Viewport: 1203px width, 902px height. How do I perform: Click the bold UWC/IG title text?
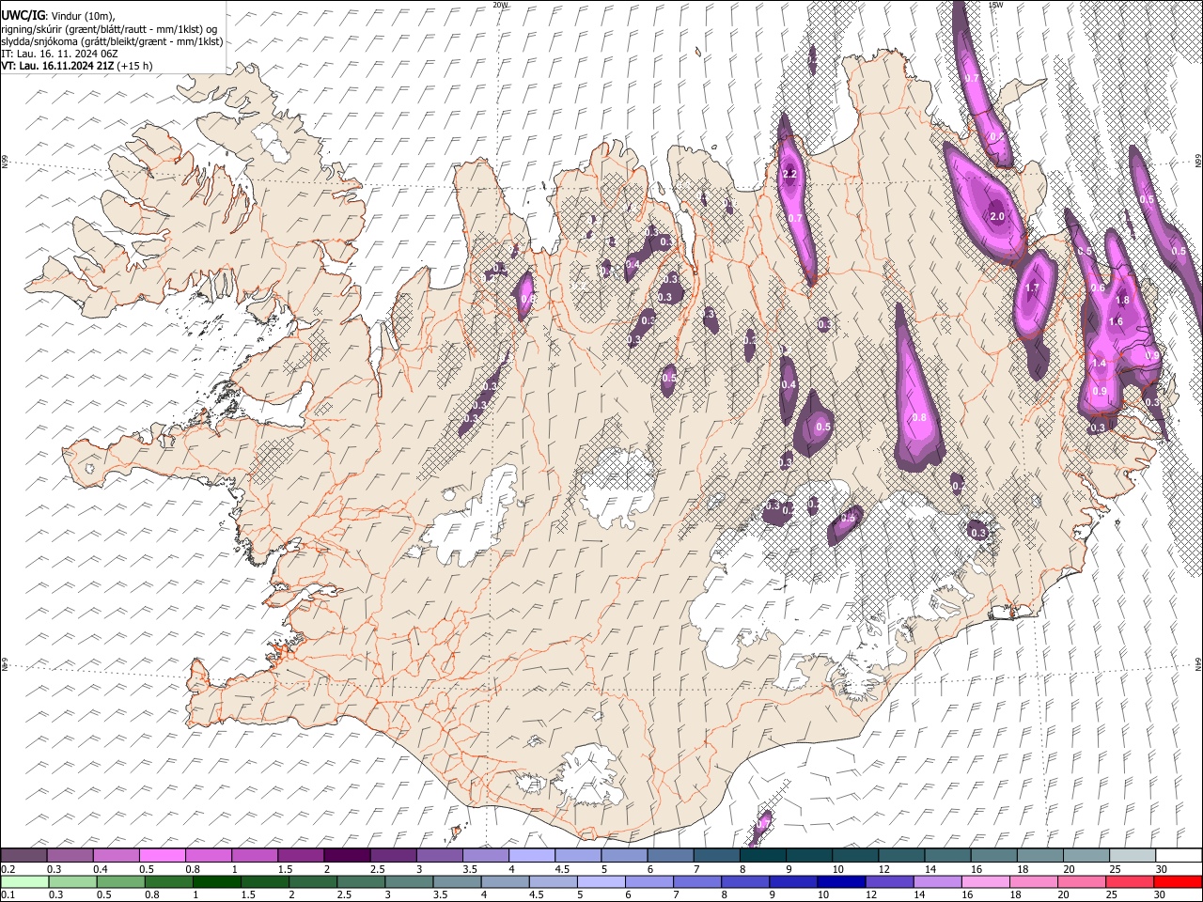[23, 16]
